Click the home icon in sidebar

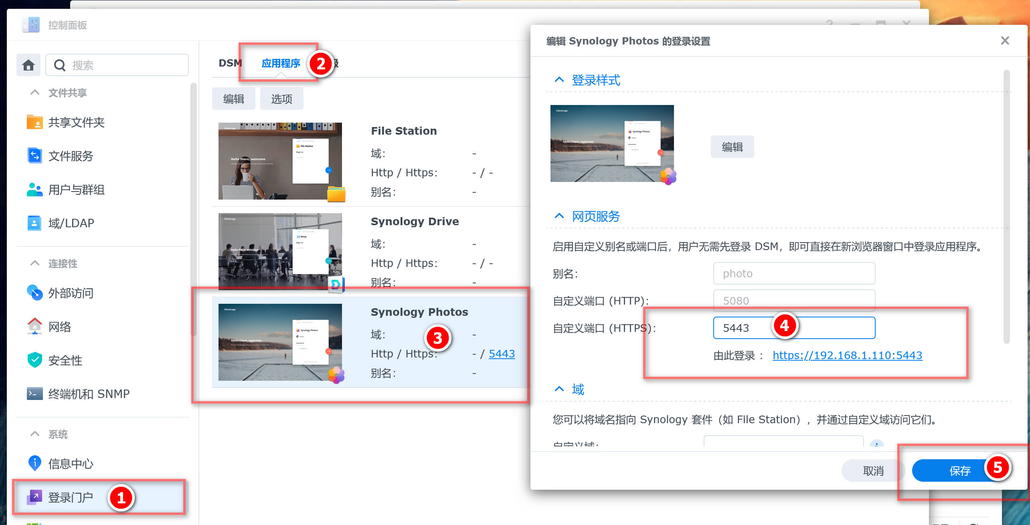click(x=28, y=65)
